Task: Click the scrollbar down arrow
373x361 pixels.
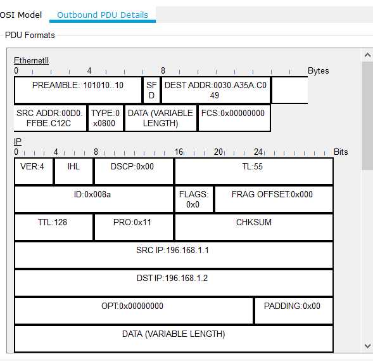Action: pyautogui.click(x=367, y=346)
